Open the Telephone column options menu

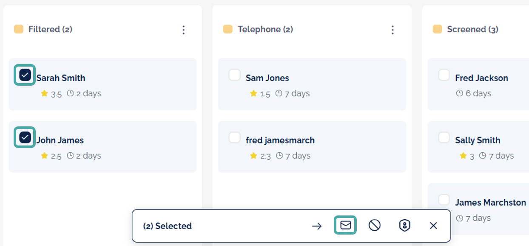click(x=392, y=30)
